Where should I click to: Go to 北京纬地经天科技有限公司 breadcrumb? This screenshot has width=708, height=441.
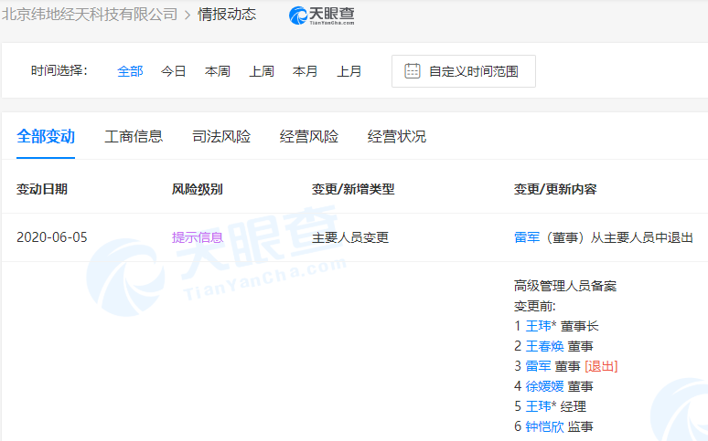click(x=90, y=15)
